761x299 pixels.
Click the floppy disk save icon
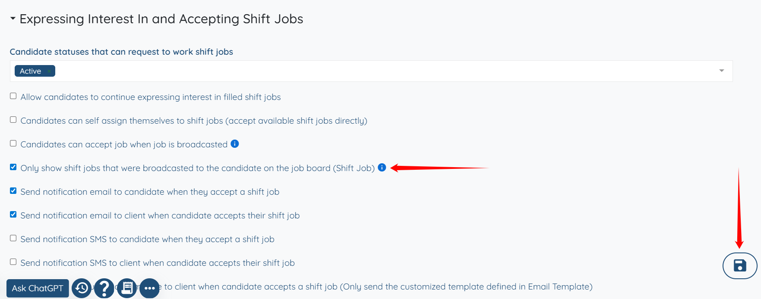point(739,265)
